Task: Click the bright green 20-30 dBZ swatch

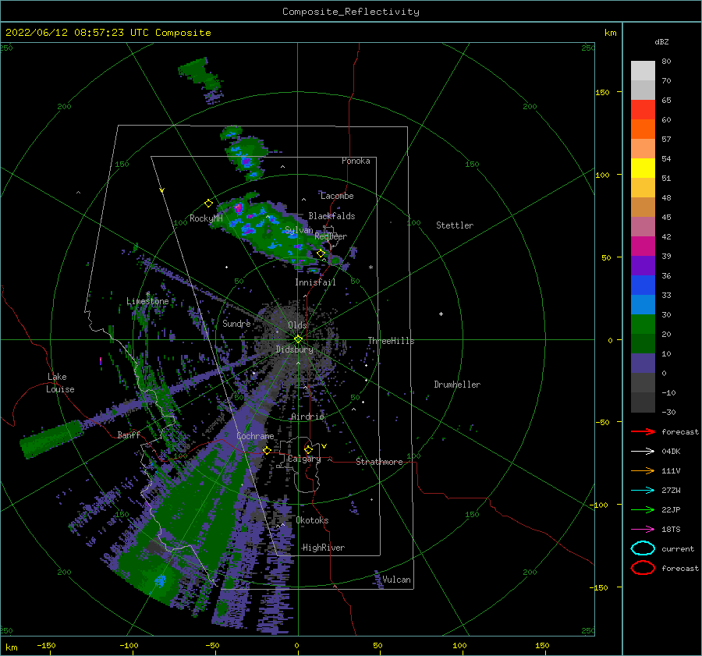Action: [x=643, y=324]
